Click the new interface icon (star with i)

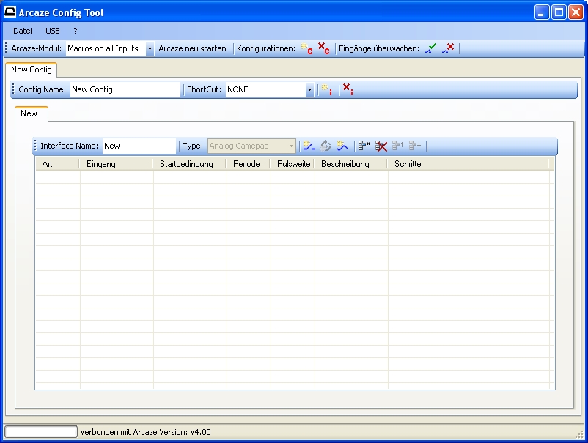(x=326, y=90)
